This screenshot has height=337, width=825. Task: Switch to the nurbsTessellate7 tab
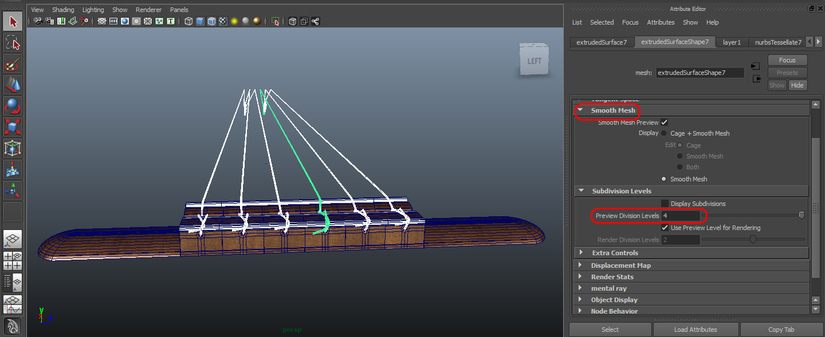pos(777,42)
